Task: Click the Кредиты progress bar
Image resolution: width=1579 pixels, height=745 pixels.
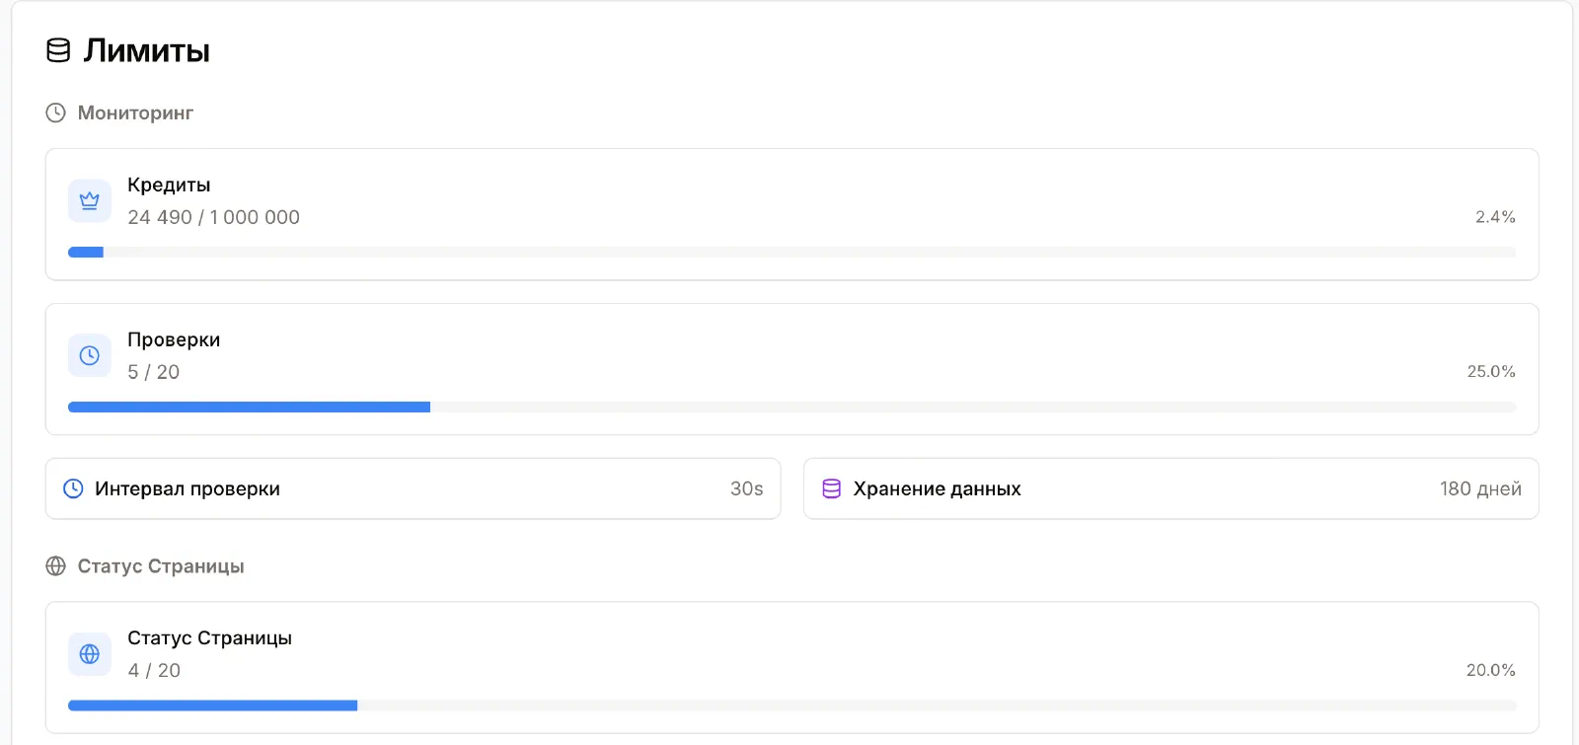Action: click(791, 253)
